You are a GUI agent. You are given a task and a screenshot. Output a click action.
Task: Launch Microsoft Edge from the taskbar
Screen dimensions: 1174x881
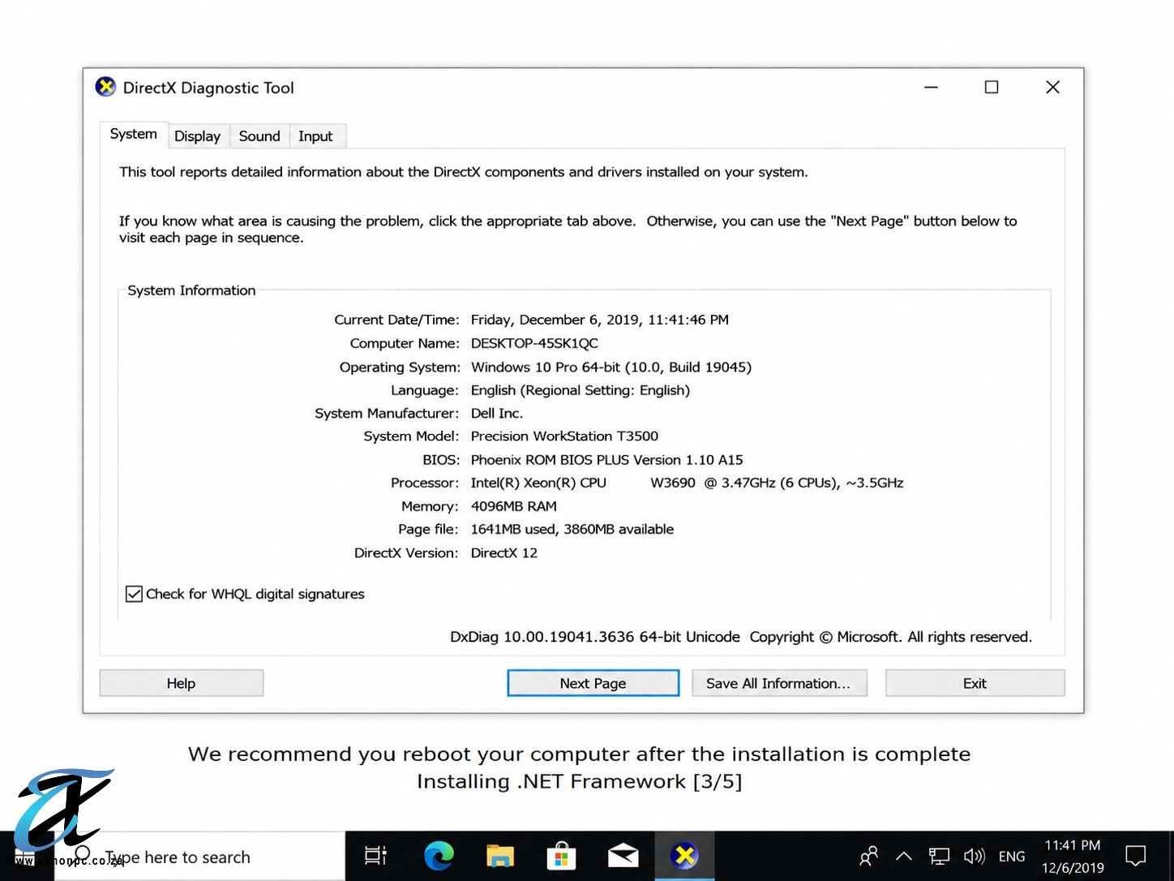(x=439, y=856)
